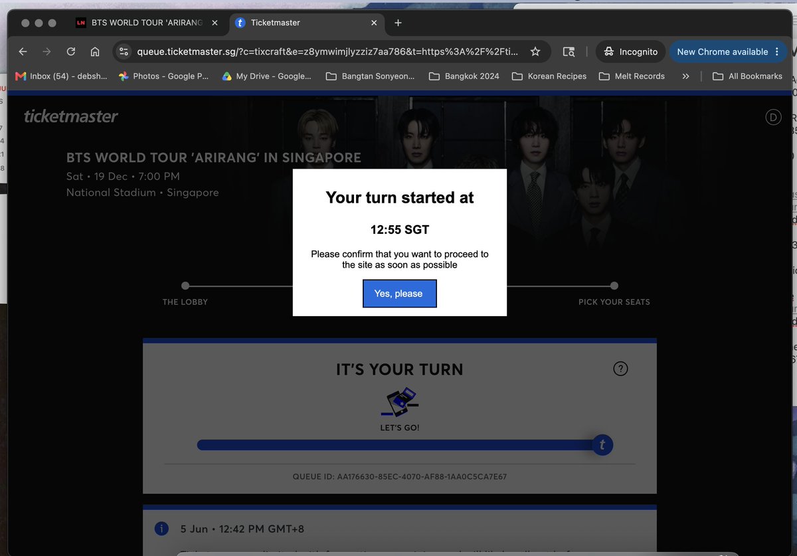Image resolution: width=797 pixels, height=556 pixels.
Task: Click the blue info icon beside 5 Jun
Action: tap(161, 529)
